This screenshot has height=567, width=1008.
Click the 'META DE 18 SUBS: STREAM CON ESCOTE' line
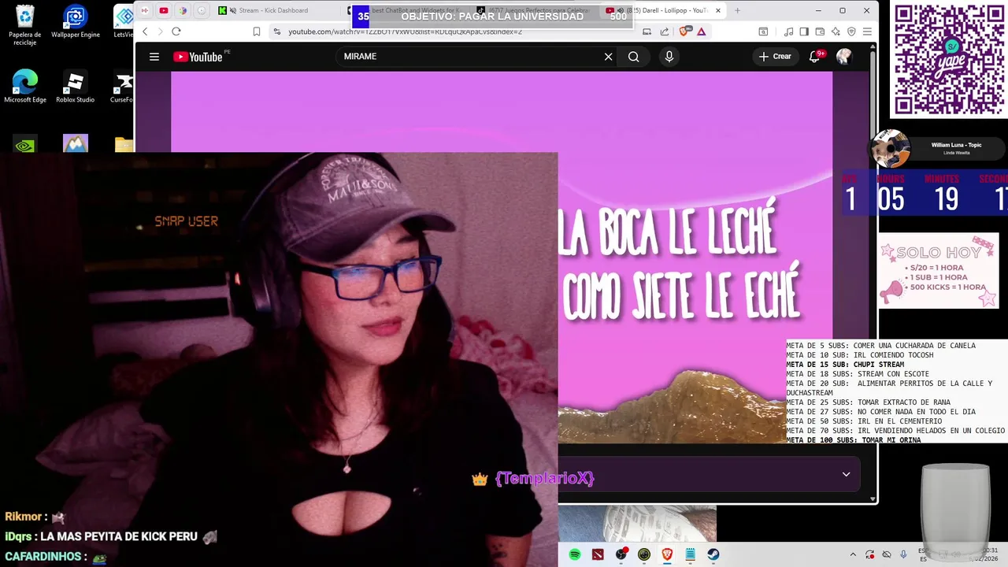[x=858, y=374]
